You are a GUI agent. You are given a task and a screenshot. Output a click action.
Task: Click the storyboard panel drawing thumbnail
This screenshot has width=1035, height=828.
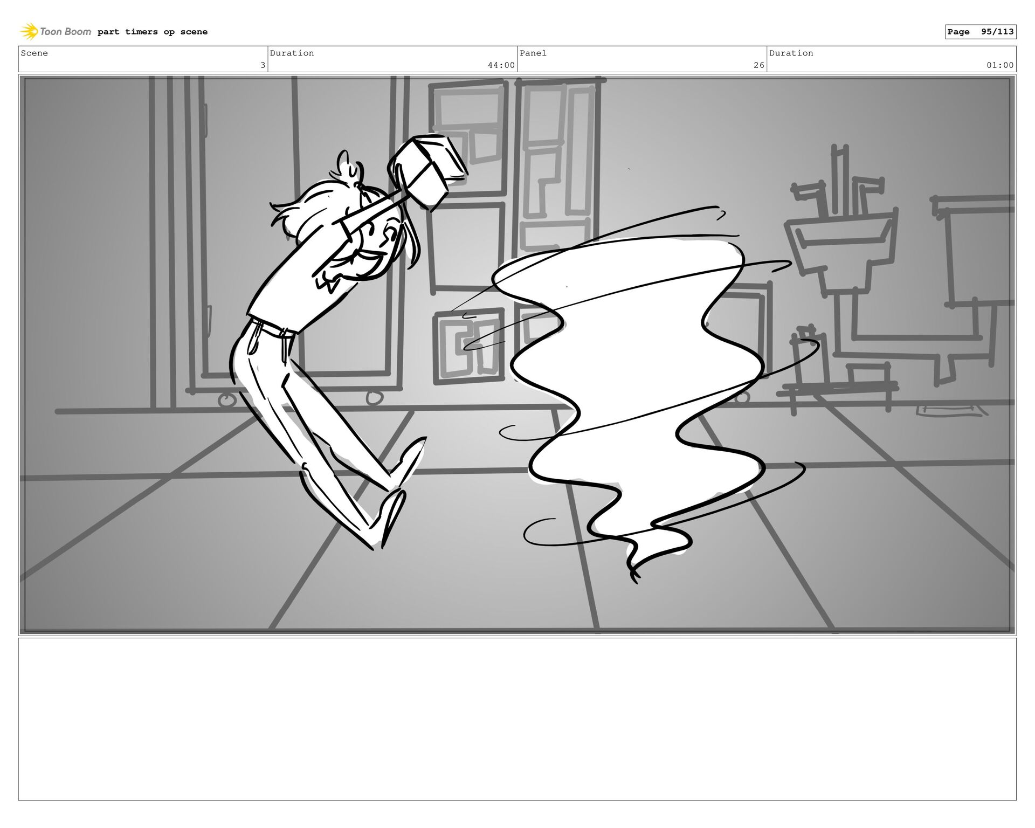pyautogui.click(x=517, y=355)
